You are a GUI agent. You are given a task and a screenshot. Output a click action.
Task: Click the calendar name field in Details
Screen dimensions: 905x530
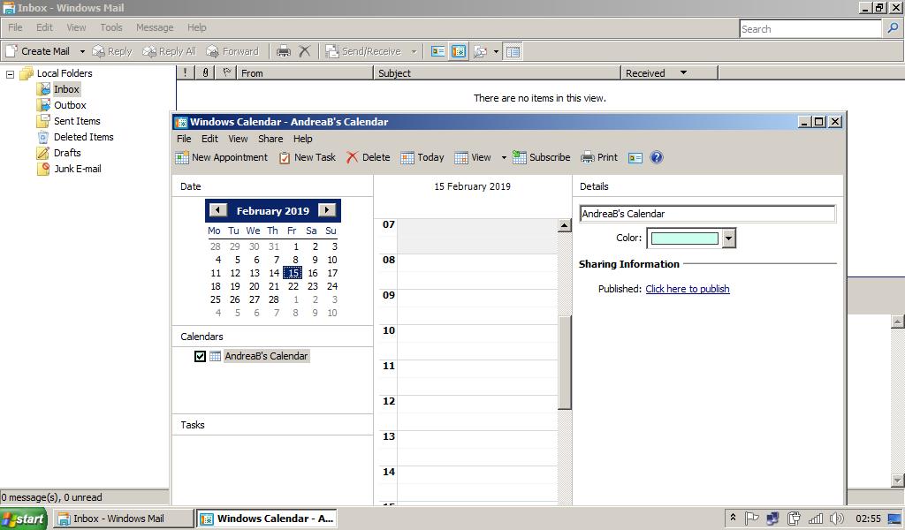(707, 214)
